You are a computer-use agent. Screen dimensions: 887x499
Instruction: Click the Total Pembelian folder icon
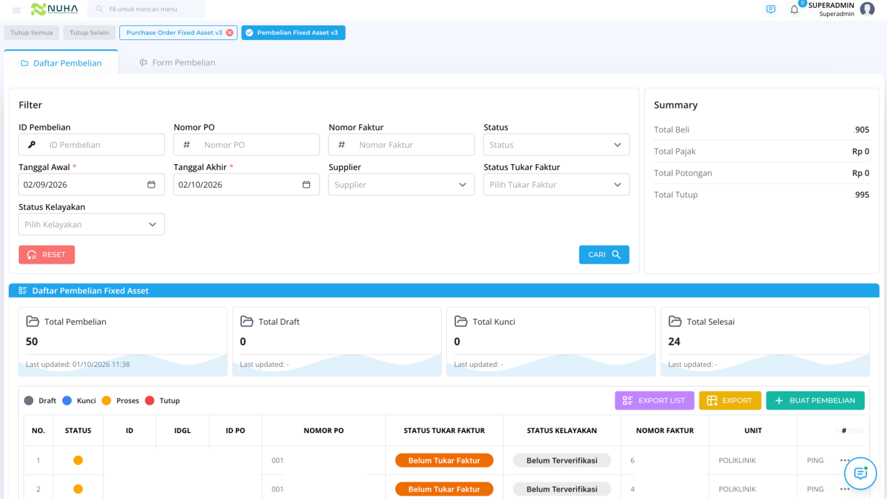[33, 322]
